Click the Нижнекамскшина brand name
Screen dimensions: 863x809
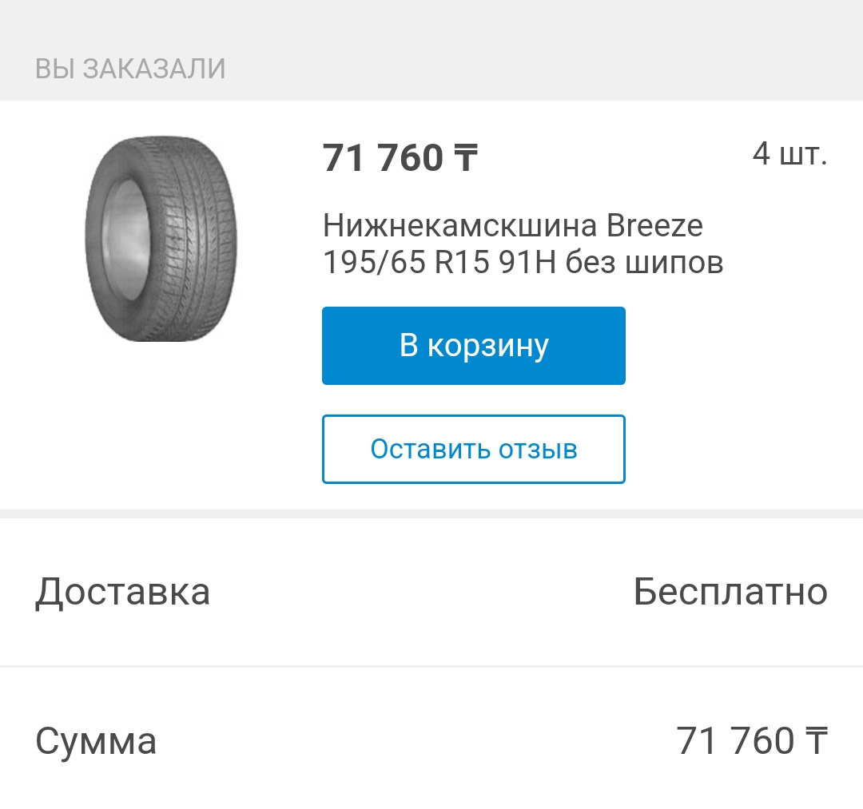tap(459, 226)
